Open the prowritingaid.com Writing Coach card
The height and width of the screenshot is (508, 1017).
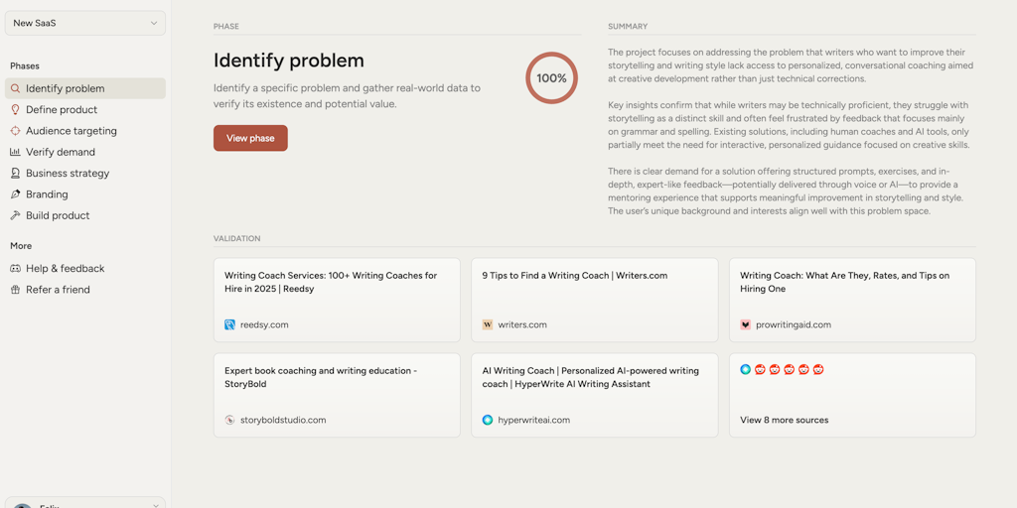tap(852, 300)
